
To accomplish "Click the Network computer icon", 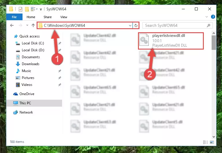I will (x=16, y=112).
